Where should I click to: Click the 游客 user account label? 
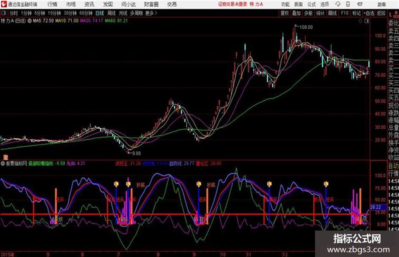click(x=381, y=4)
